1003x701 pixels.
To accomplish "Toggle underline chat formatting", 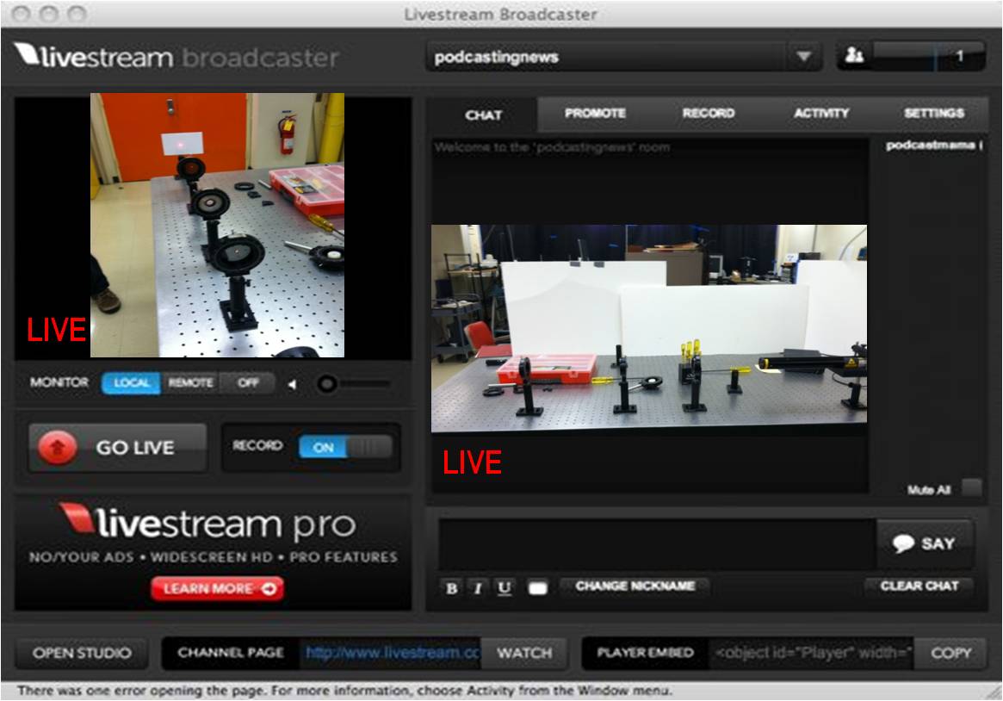I will pos(504,588).
